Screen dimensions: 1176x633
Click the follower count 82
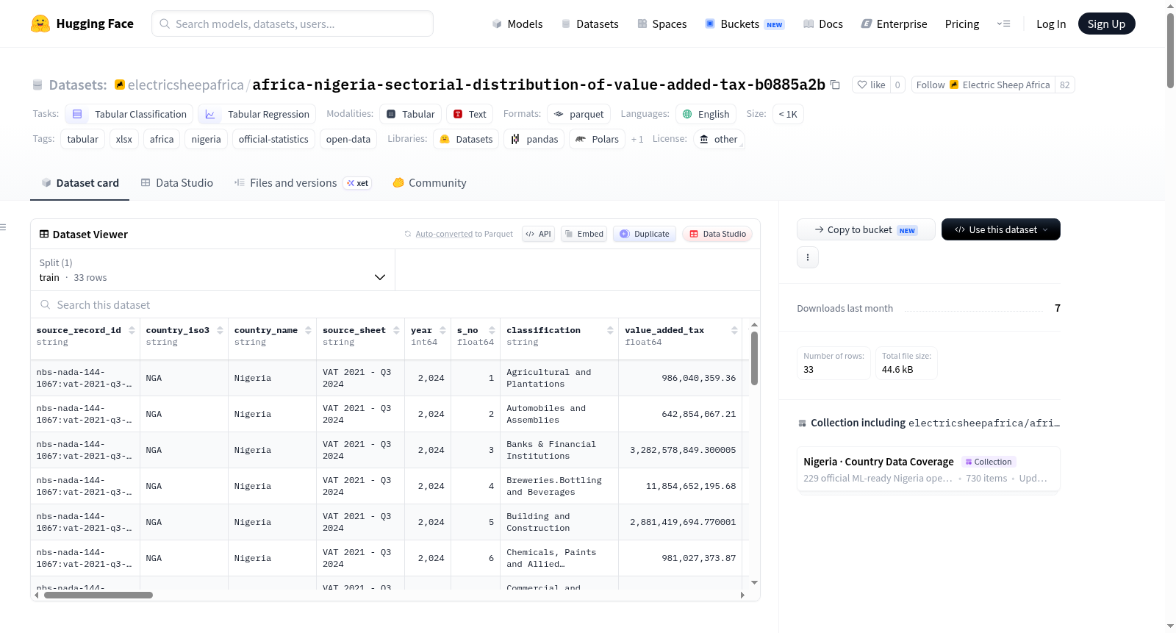[x=1064, y=85]
